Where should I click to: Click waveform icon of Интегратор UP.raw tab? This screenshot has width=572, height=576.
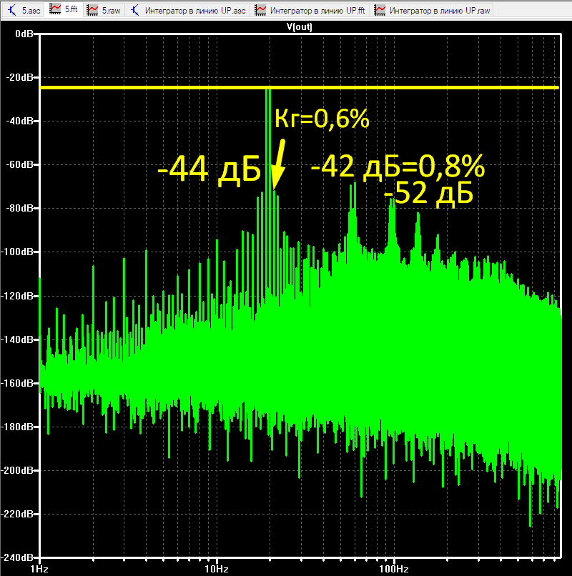(x=380, y=10)
